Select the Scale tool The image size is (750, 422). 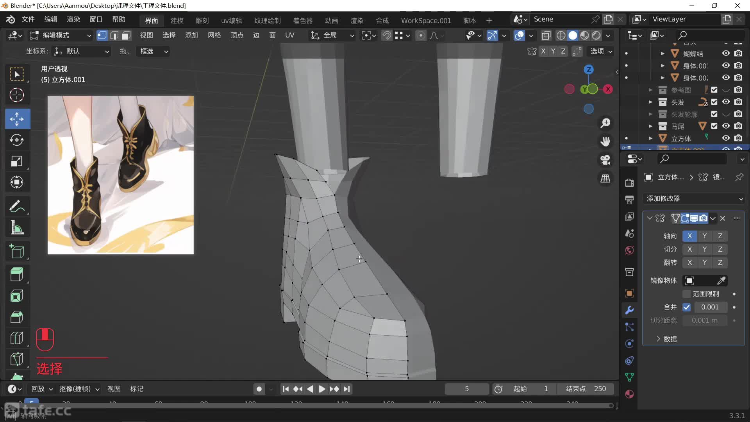17,161
